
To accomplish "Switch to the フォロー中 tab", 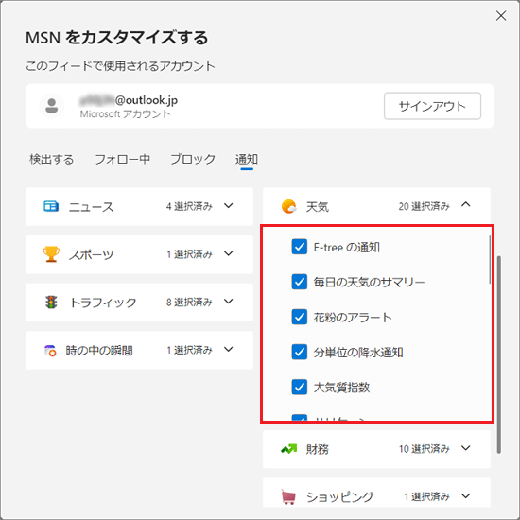I will click(x=122, y=159).
